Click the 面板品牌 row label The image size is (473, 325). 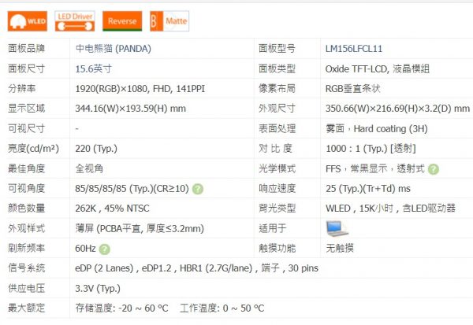click(26, 49)
